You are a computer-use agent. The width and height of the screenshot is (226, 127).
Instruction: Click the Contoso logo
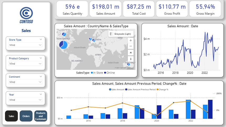[x=26, y=15]
